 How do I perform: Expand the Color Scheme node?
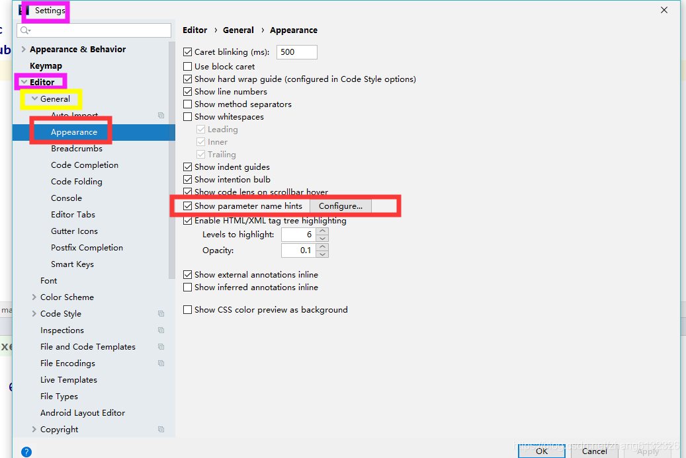pyautogui.click(x=34, y=297)
